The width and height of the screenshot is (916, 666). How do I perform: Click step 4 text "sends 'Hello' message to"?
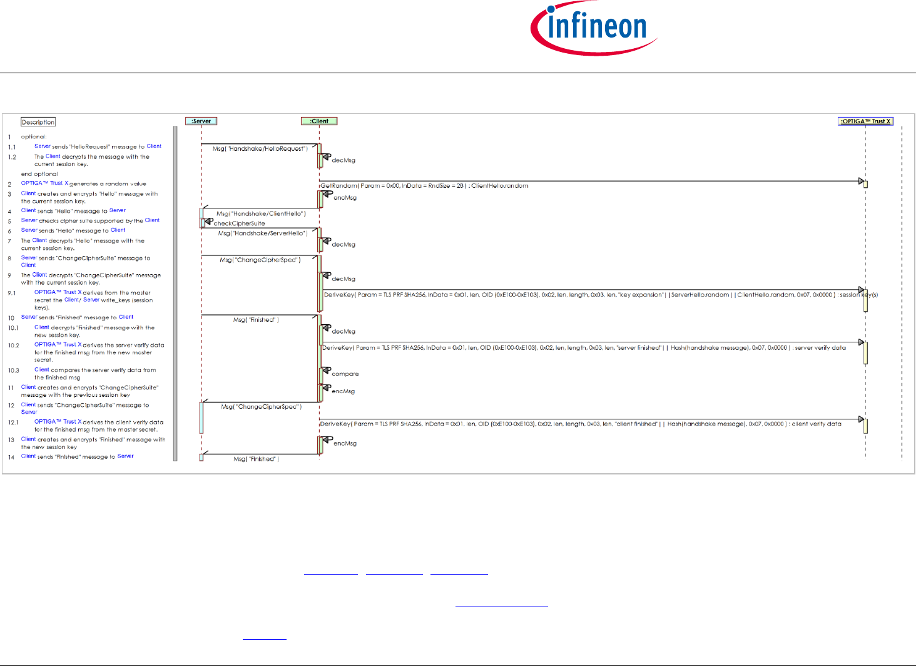pyautogui.click(x=73, y=211)
